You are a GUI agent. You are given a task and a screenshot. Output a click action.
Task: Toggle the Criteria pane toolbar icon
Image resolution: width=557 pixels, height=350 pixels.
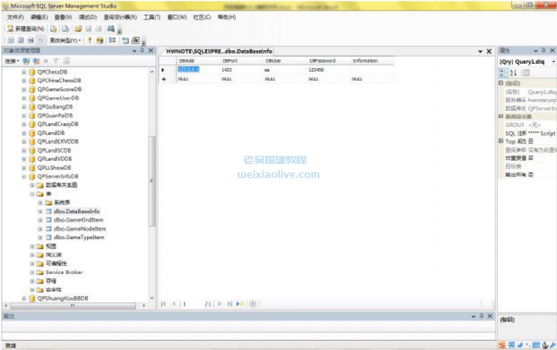coord(21,40)
